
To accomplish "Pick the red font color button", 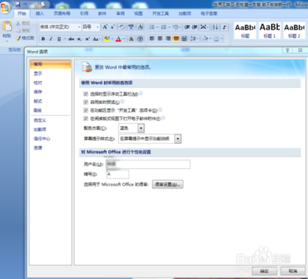I will point(119,39).
